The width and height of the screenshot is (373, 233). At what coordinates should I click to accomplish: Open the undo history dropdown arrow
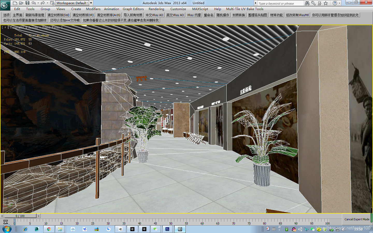pos(38,3)
